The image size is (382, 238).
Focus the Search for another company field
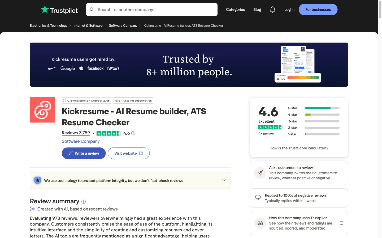click(x=152, y=10)
